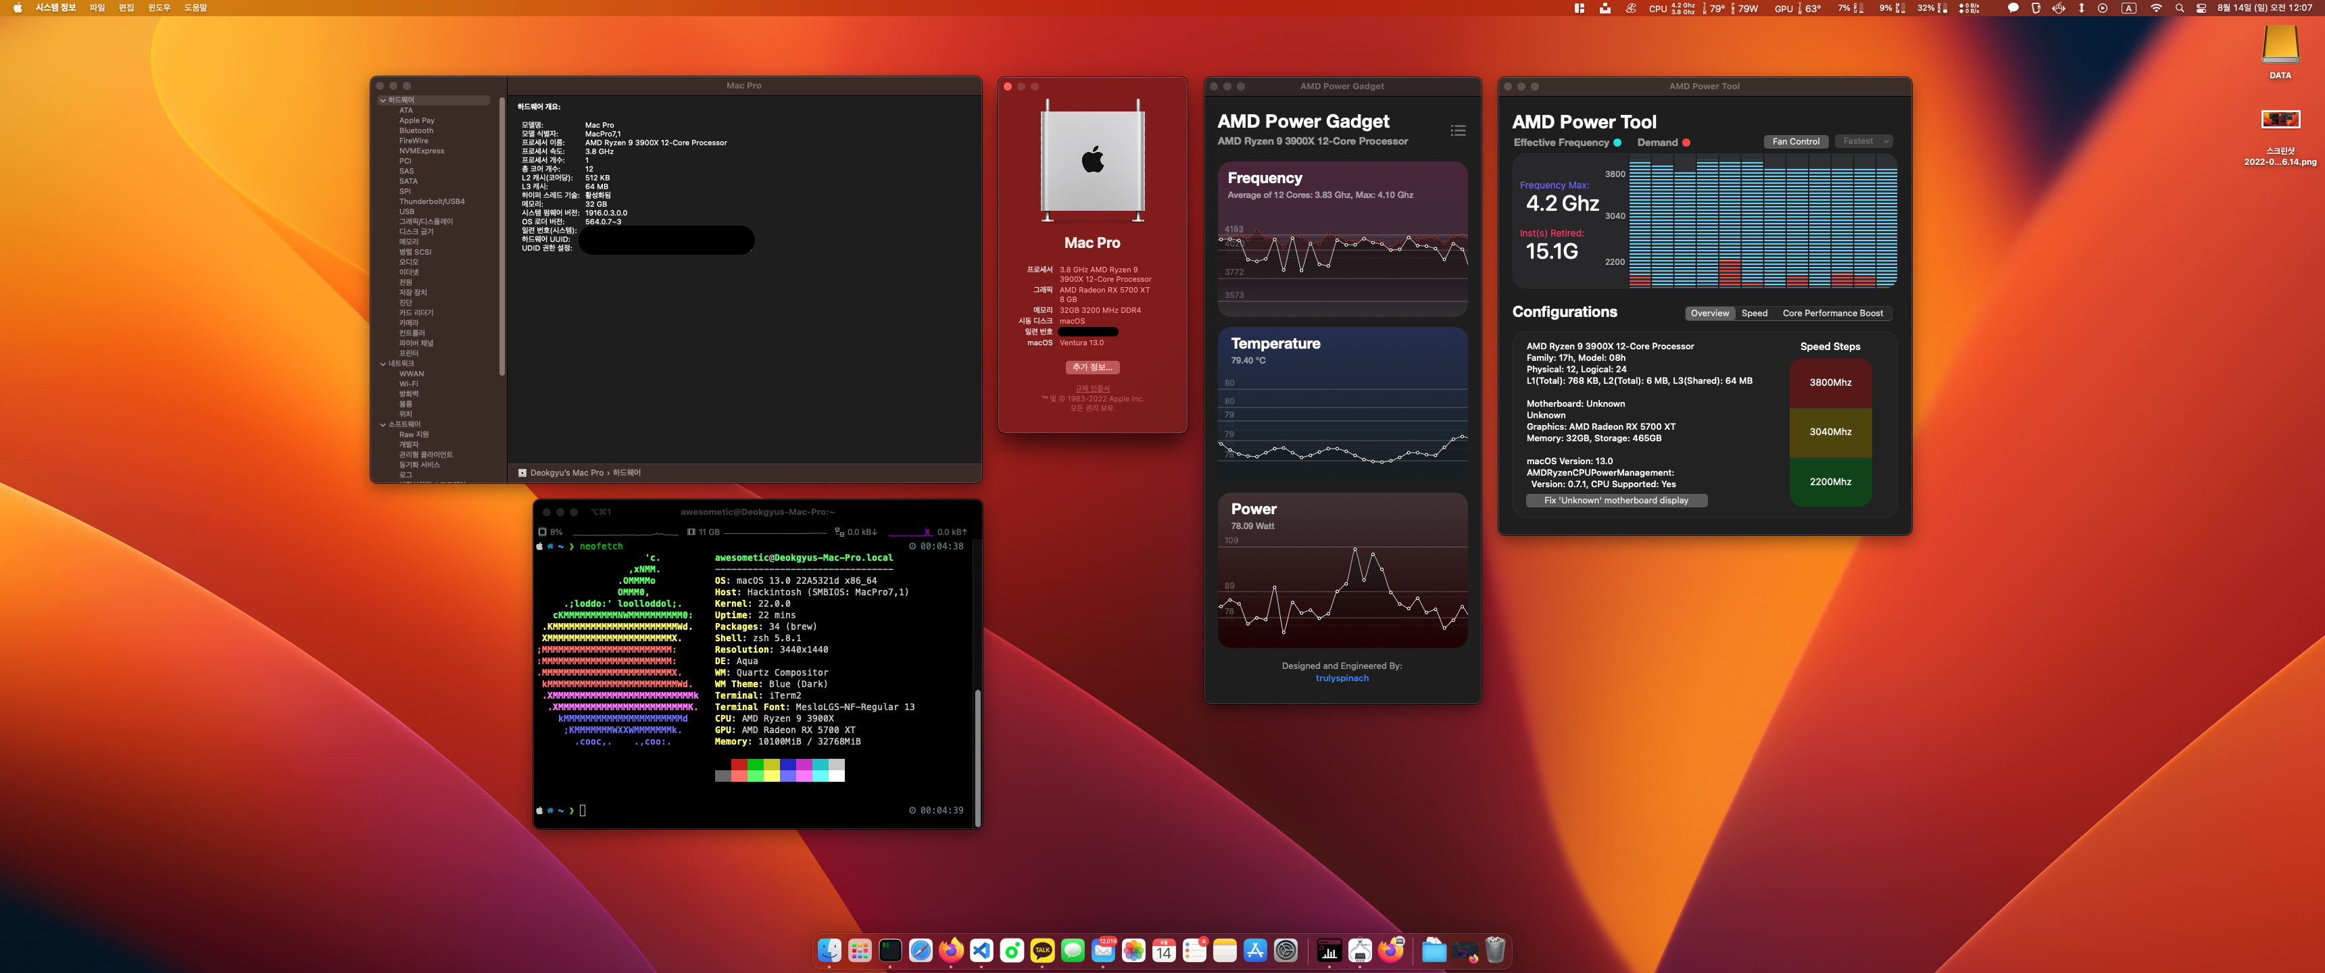Open KakaoTalk from the Dock
The image size is (2325, 973).
click(x=1042, y=949)
